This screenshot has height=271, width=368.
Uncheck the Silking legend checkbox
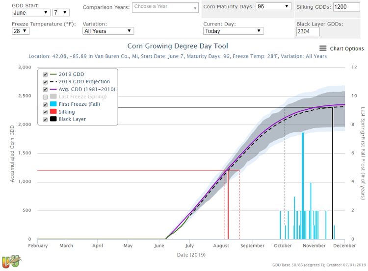[x=45, y=112]
